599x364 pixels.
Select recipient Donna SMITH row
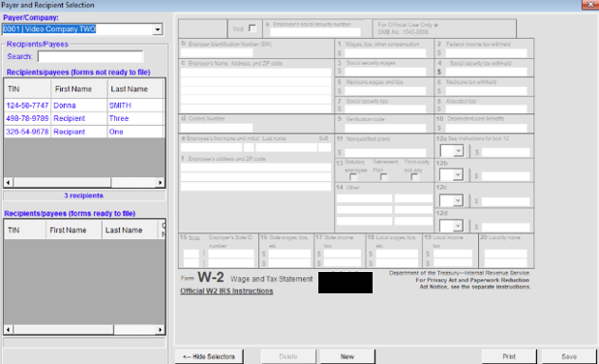84,106
